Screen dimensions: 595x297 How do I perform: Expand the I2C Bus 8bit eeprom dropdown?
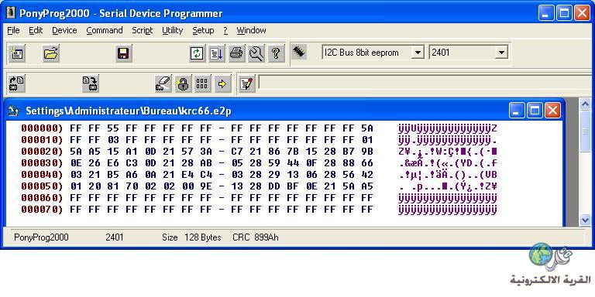tap(418, 53)
